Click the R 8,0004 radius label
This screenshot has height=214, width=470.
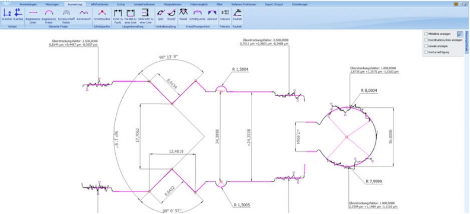[x=369, y=90]
